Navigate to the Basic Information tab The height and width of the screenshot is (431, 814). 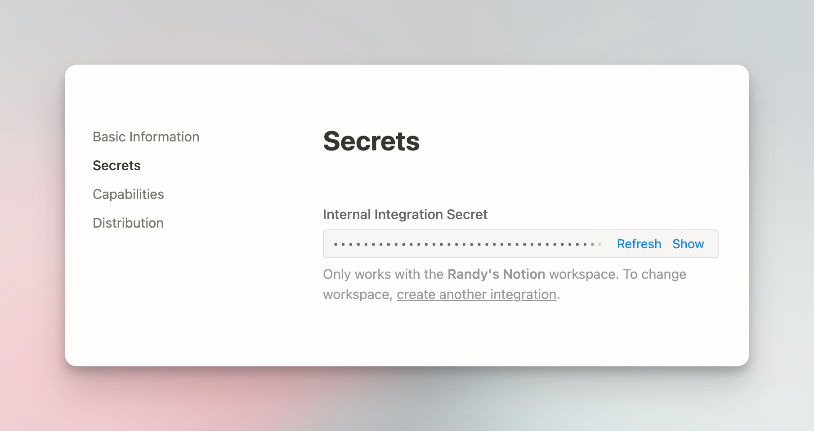(146, 137)
